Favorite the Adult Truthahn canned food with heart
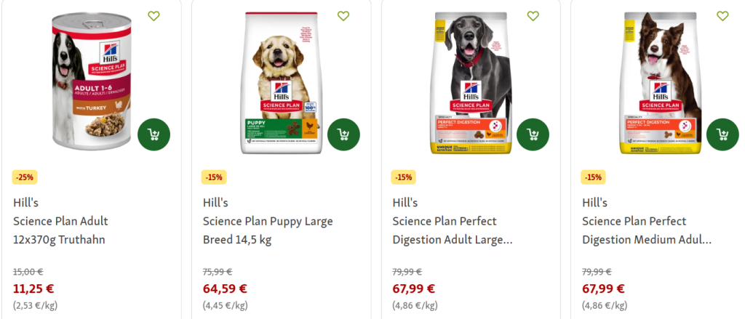The height and width of the screenshot is (319, 745). (154, 16)
